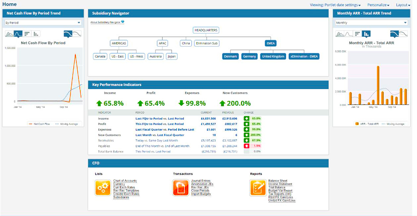The width and height of the screenshot is (417, 216).
Task: Select the EMEA node in Subsidiary Navigator
Action: click(271, 43)
